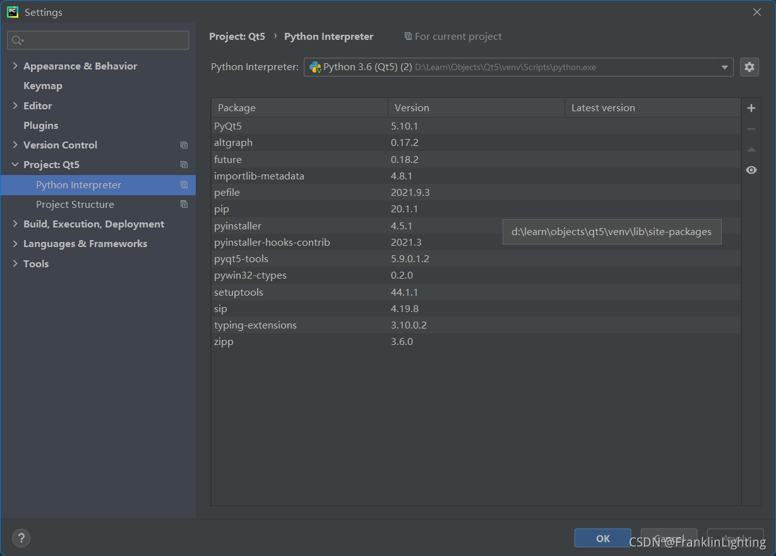Select the pyinstaller-hooks-contrib package row

pos(476,242)
